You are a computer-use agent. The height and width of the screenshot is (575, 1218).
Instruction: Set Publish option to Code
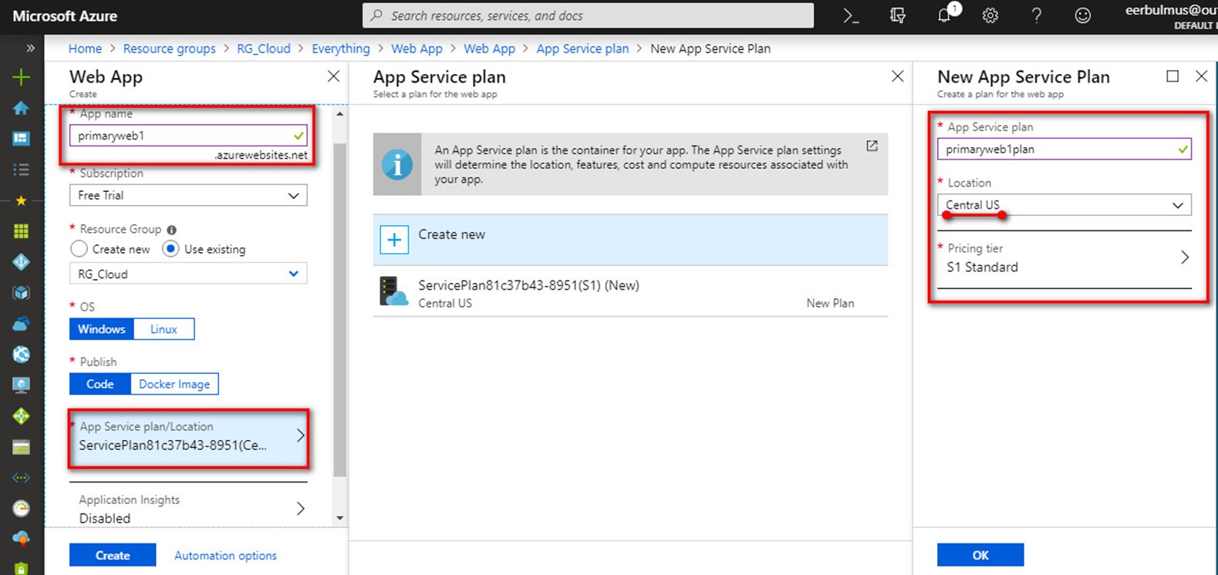pos(100,384)
